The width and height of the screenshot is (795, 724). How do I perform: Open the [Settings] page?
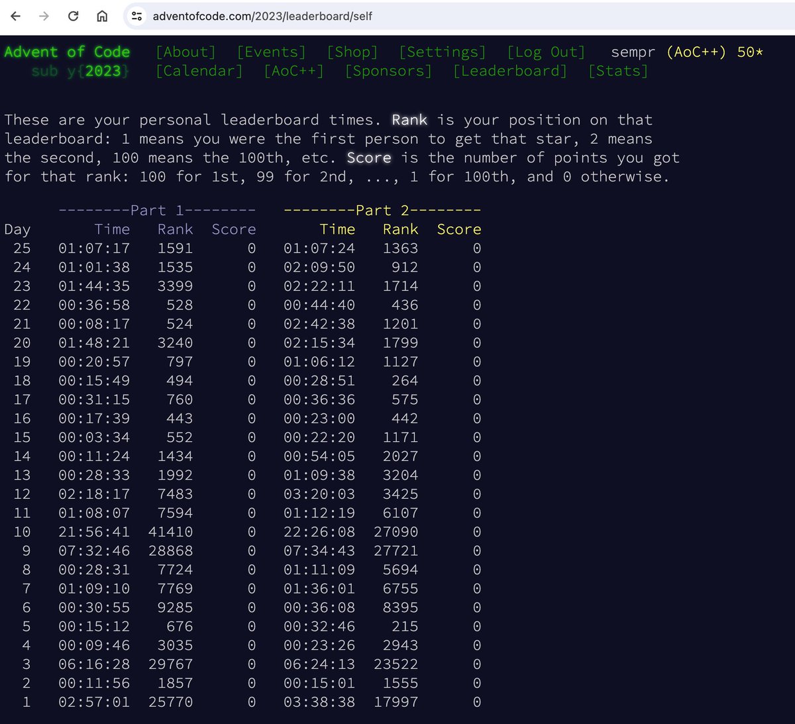[443, 52]
